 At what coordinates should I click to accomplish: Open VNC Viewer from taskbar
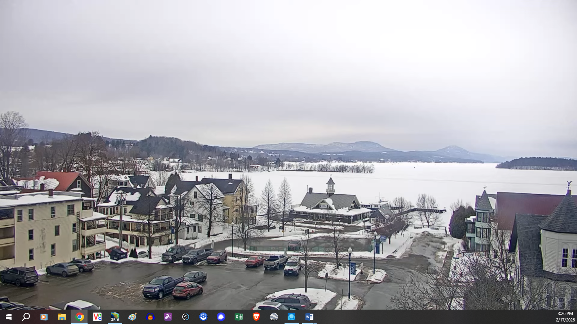(x=97, y=317)
